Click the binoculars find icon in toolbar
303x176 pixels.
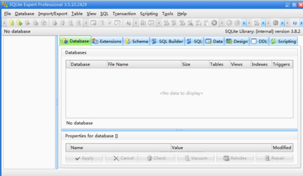coord(128,23)
